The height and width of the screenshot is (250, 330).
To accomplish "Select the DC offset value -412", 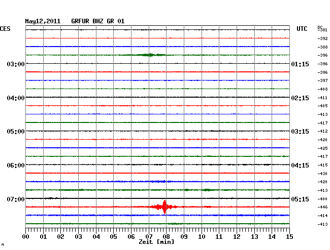I will point(322,131).
